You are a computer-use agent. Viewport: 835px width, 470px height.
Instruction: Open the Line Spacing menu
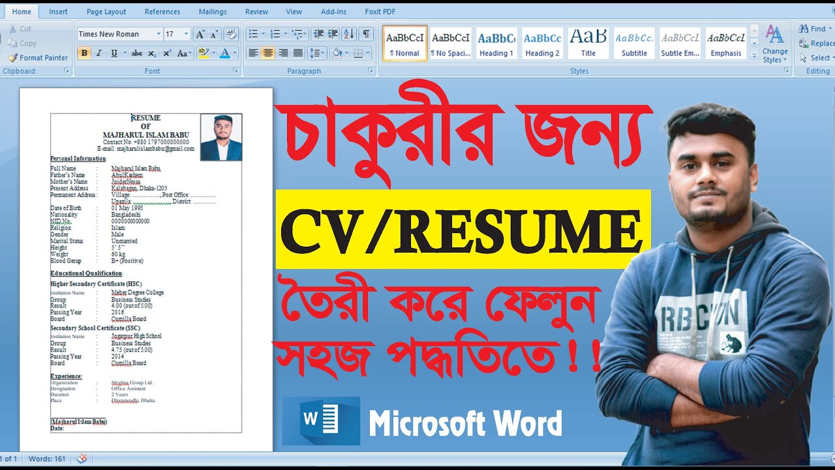click(317, 53)
